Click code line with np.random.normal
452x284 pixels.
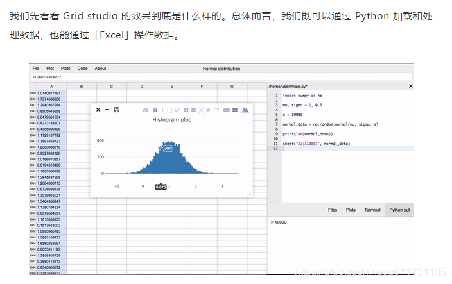[x=331, y=124]
